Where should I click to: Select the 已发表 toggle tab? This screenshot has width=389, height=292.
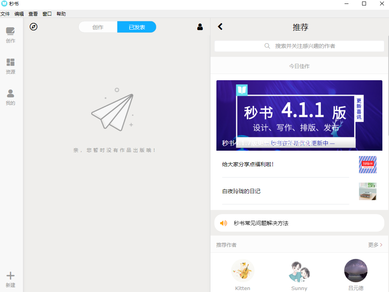[137, 27]
